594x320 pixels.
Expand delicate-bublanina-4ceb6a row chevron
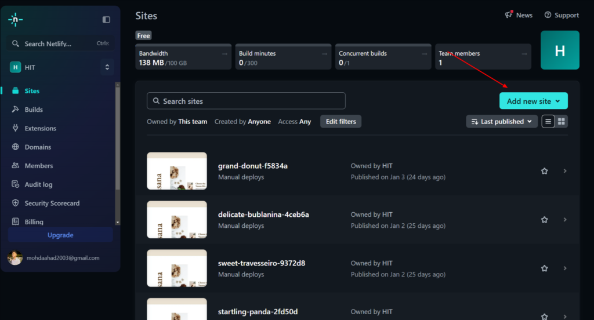pyautogui.click(x=565, y=220)
